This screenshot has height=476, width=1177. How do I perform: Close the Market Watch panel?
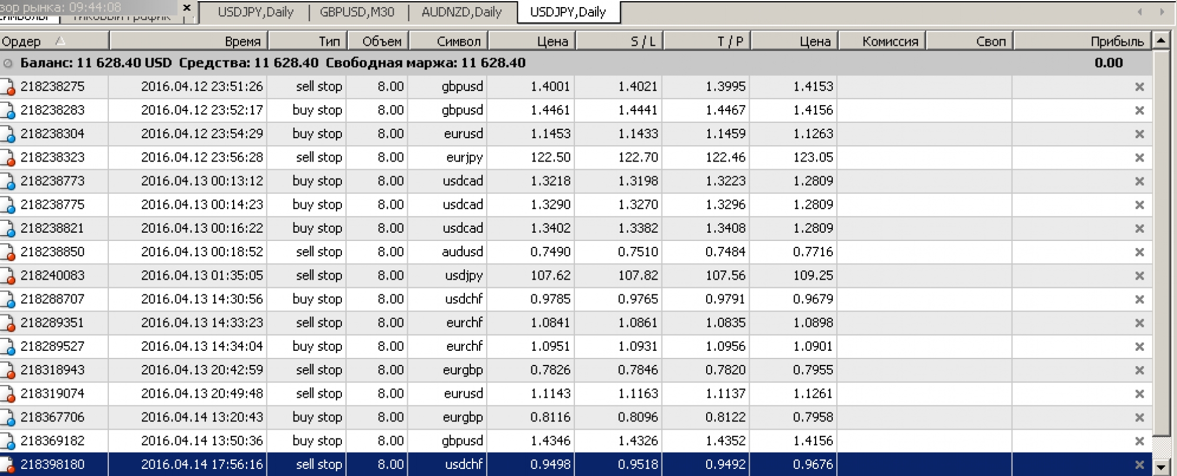[x=187, y=8]
